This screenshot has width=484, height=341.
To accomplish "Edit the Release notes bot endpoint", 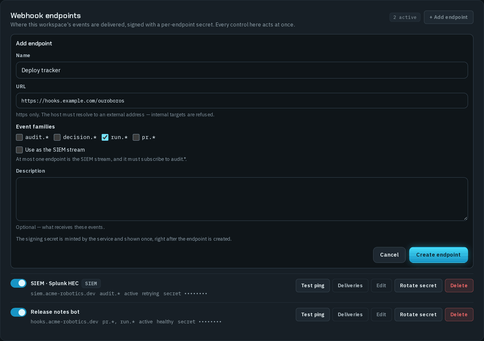I will [x=381, y=314].
